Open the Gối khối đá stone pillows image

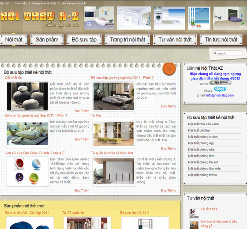[27, 96]
